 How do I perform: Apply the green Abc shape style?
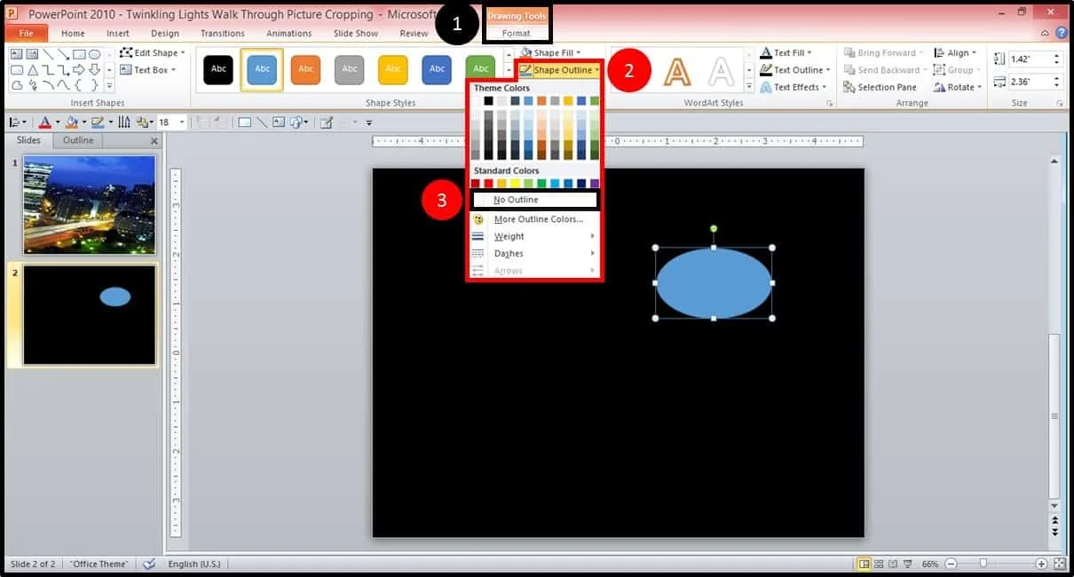[x=480, y=69]
